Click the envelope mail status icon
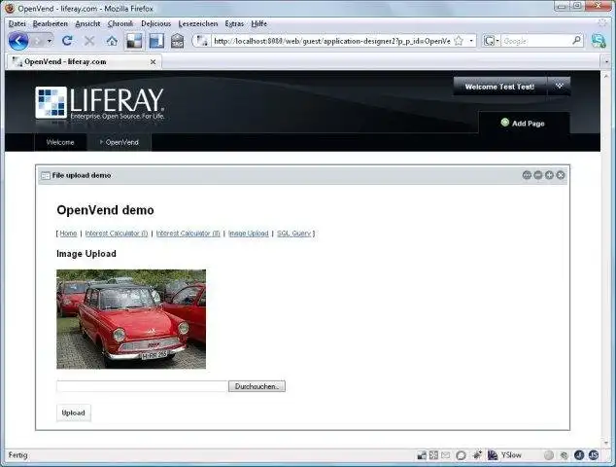The image size is (616, 467). pyautogui.click(x=446, y=455)
